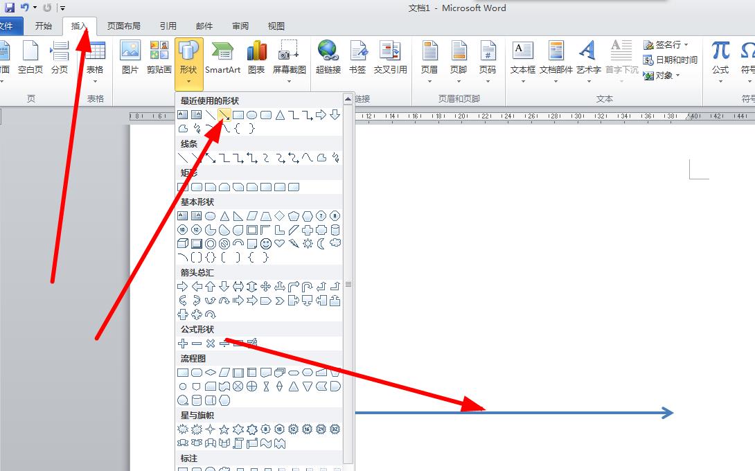
Task: Choose the multiply equation shape
Action: pos(211,344)
